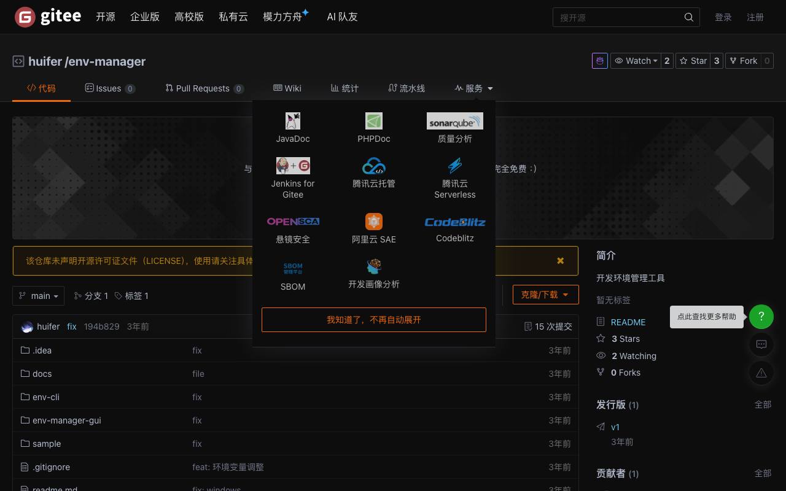
Task: Click the 登录 link
Action: coord(723,17)
